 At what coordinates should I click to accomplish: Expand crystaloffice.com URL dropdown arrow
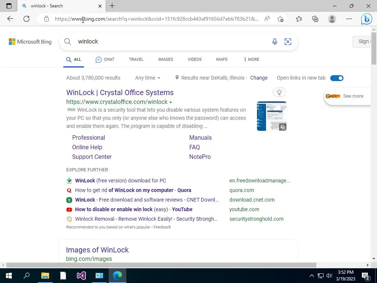point(170,102)
